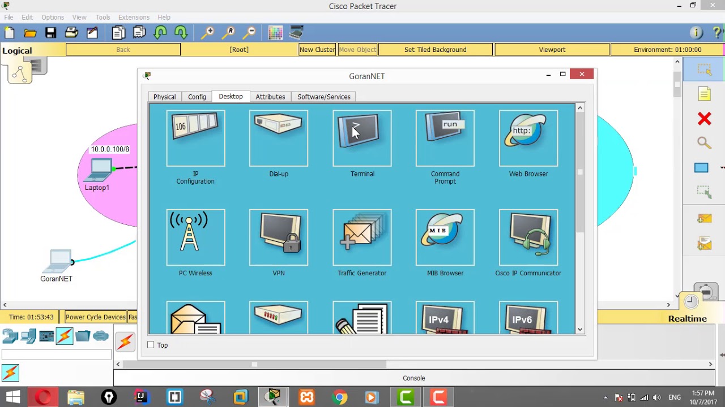
Task: Click the Copy toolbar icon
Action: click(x=118, y=33)
